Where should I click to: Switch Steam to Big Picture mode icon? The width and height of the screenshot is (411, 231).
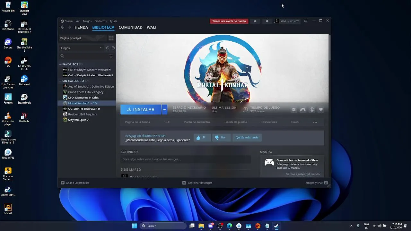pos(306,21)
